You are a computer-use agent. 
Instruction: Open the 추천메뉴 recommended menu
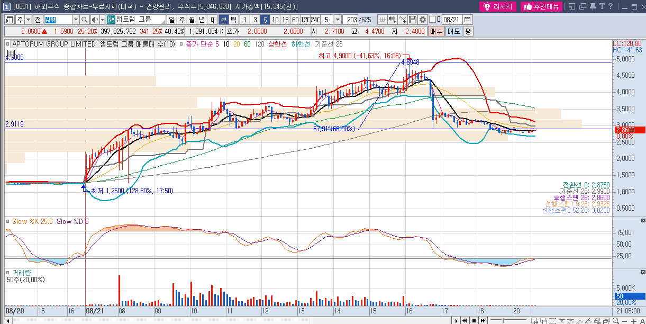click(x=542, y=6)
